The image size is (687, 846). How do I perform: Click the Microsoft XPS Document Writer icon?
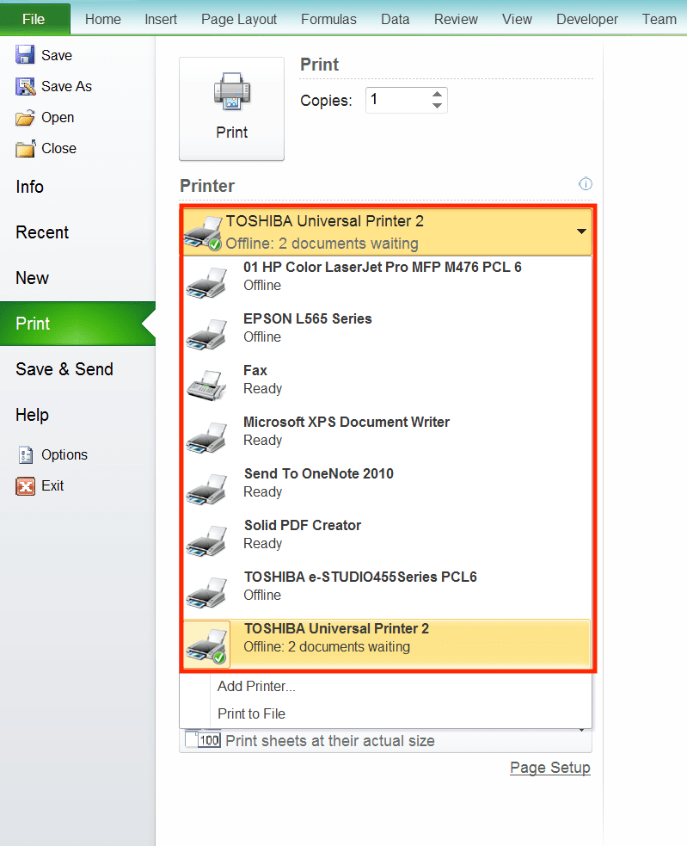coord(206,437)
